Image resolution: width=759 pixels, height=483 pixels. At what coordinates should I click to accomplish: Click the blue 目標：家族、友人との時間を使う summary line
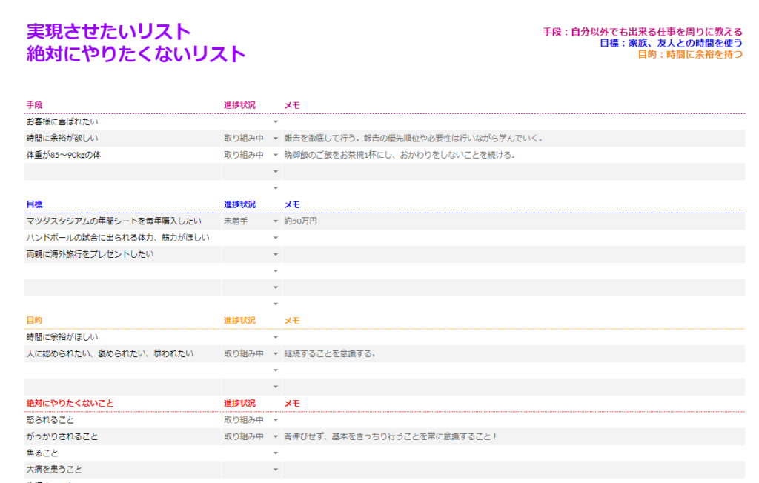(671, 43)
